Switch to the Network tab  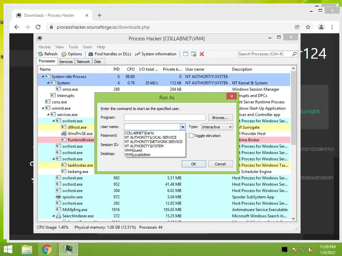[83, 62]
